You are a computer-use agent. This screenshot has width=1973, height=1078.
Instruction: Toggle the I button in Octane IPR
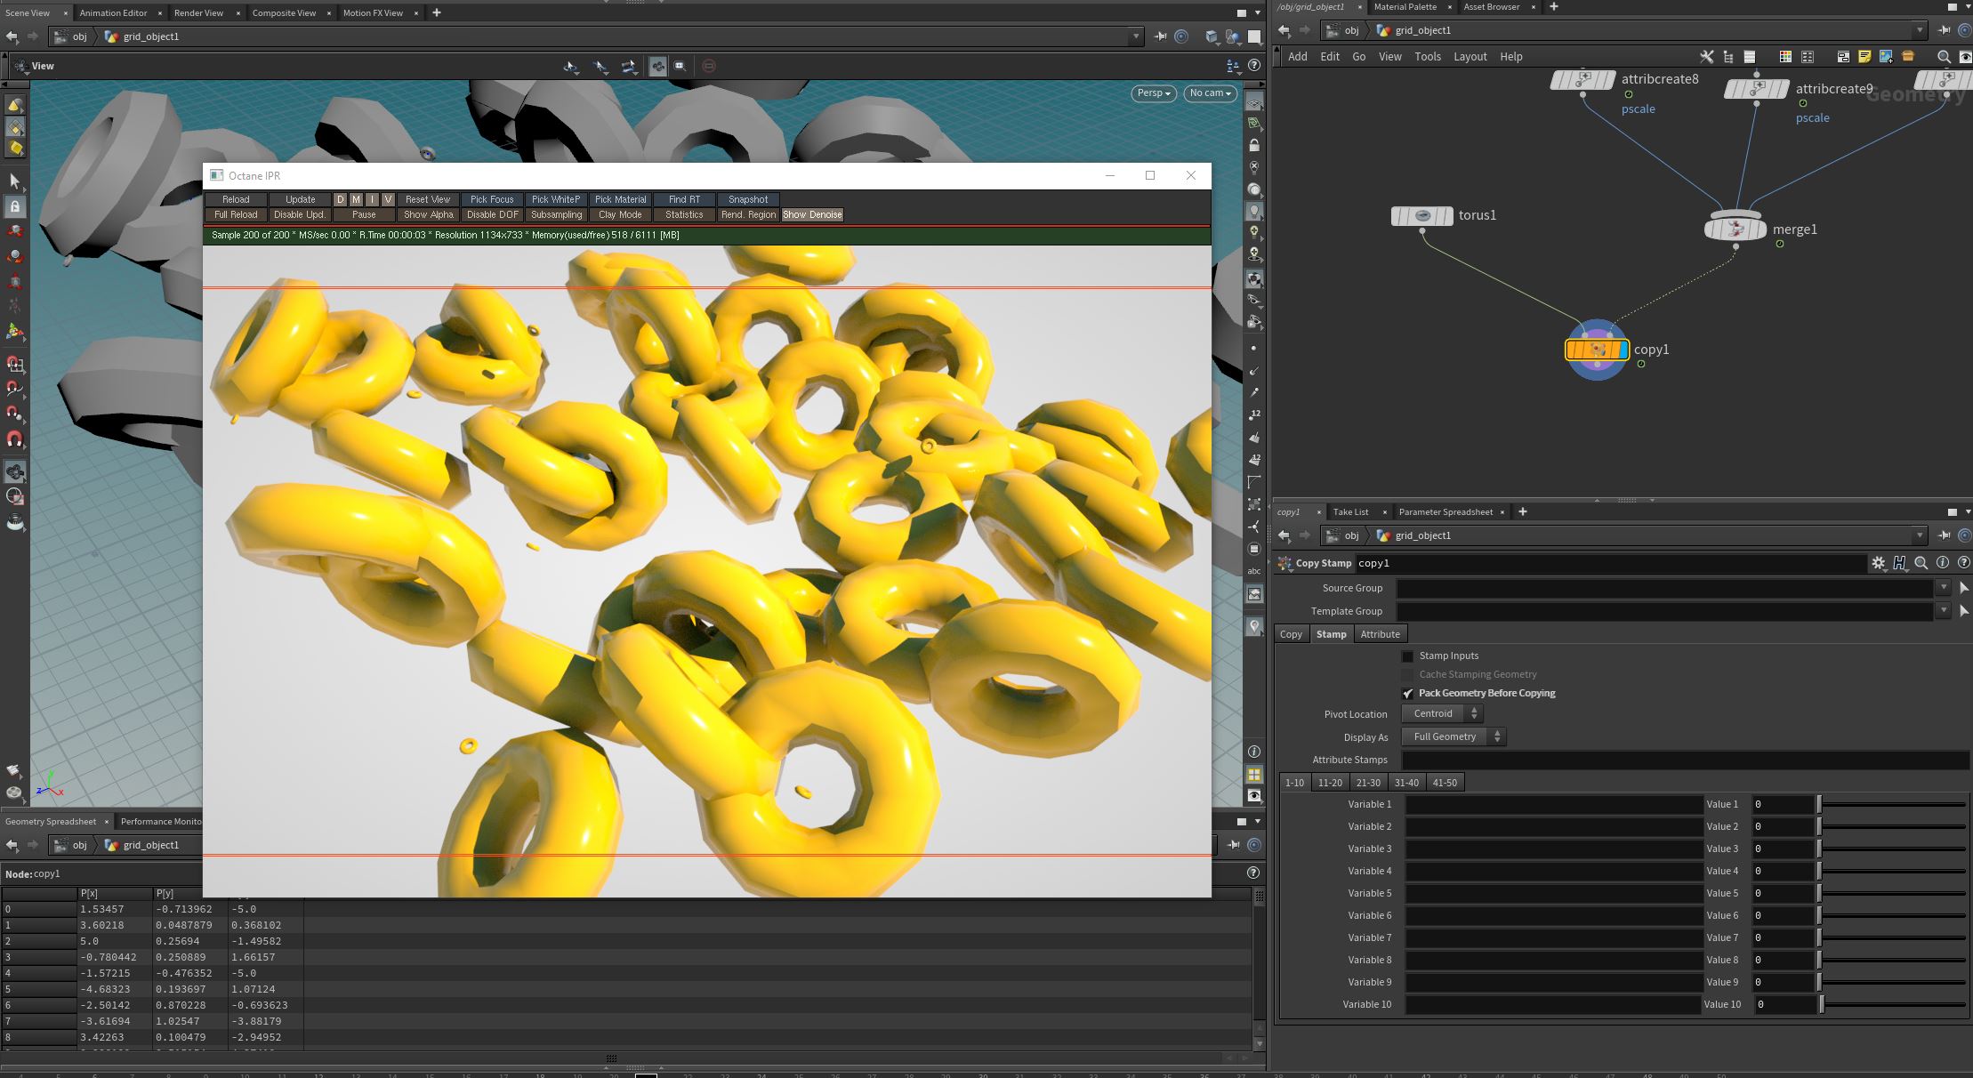point(372,199)
